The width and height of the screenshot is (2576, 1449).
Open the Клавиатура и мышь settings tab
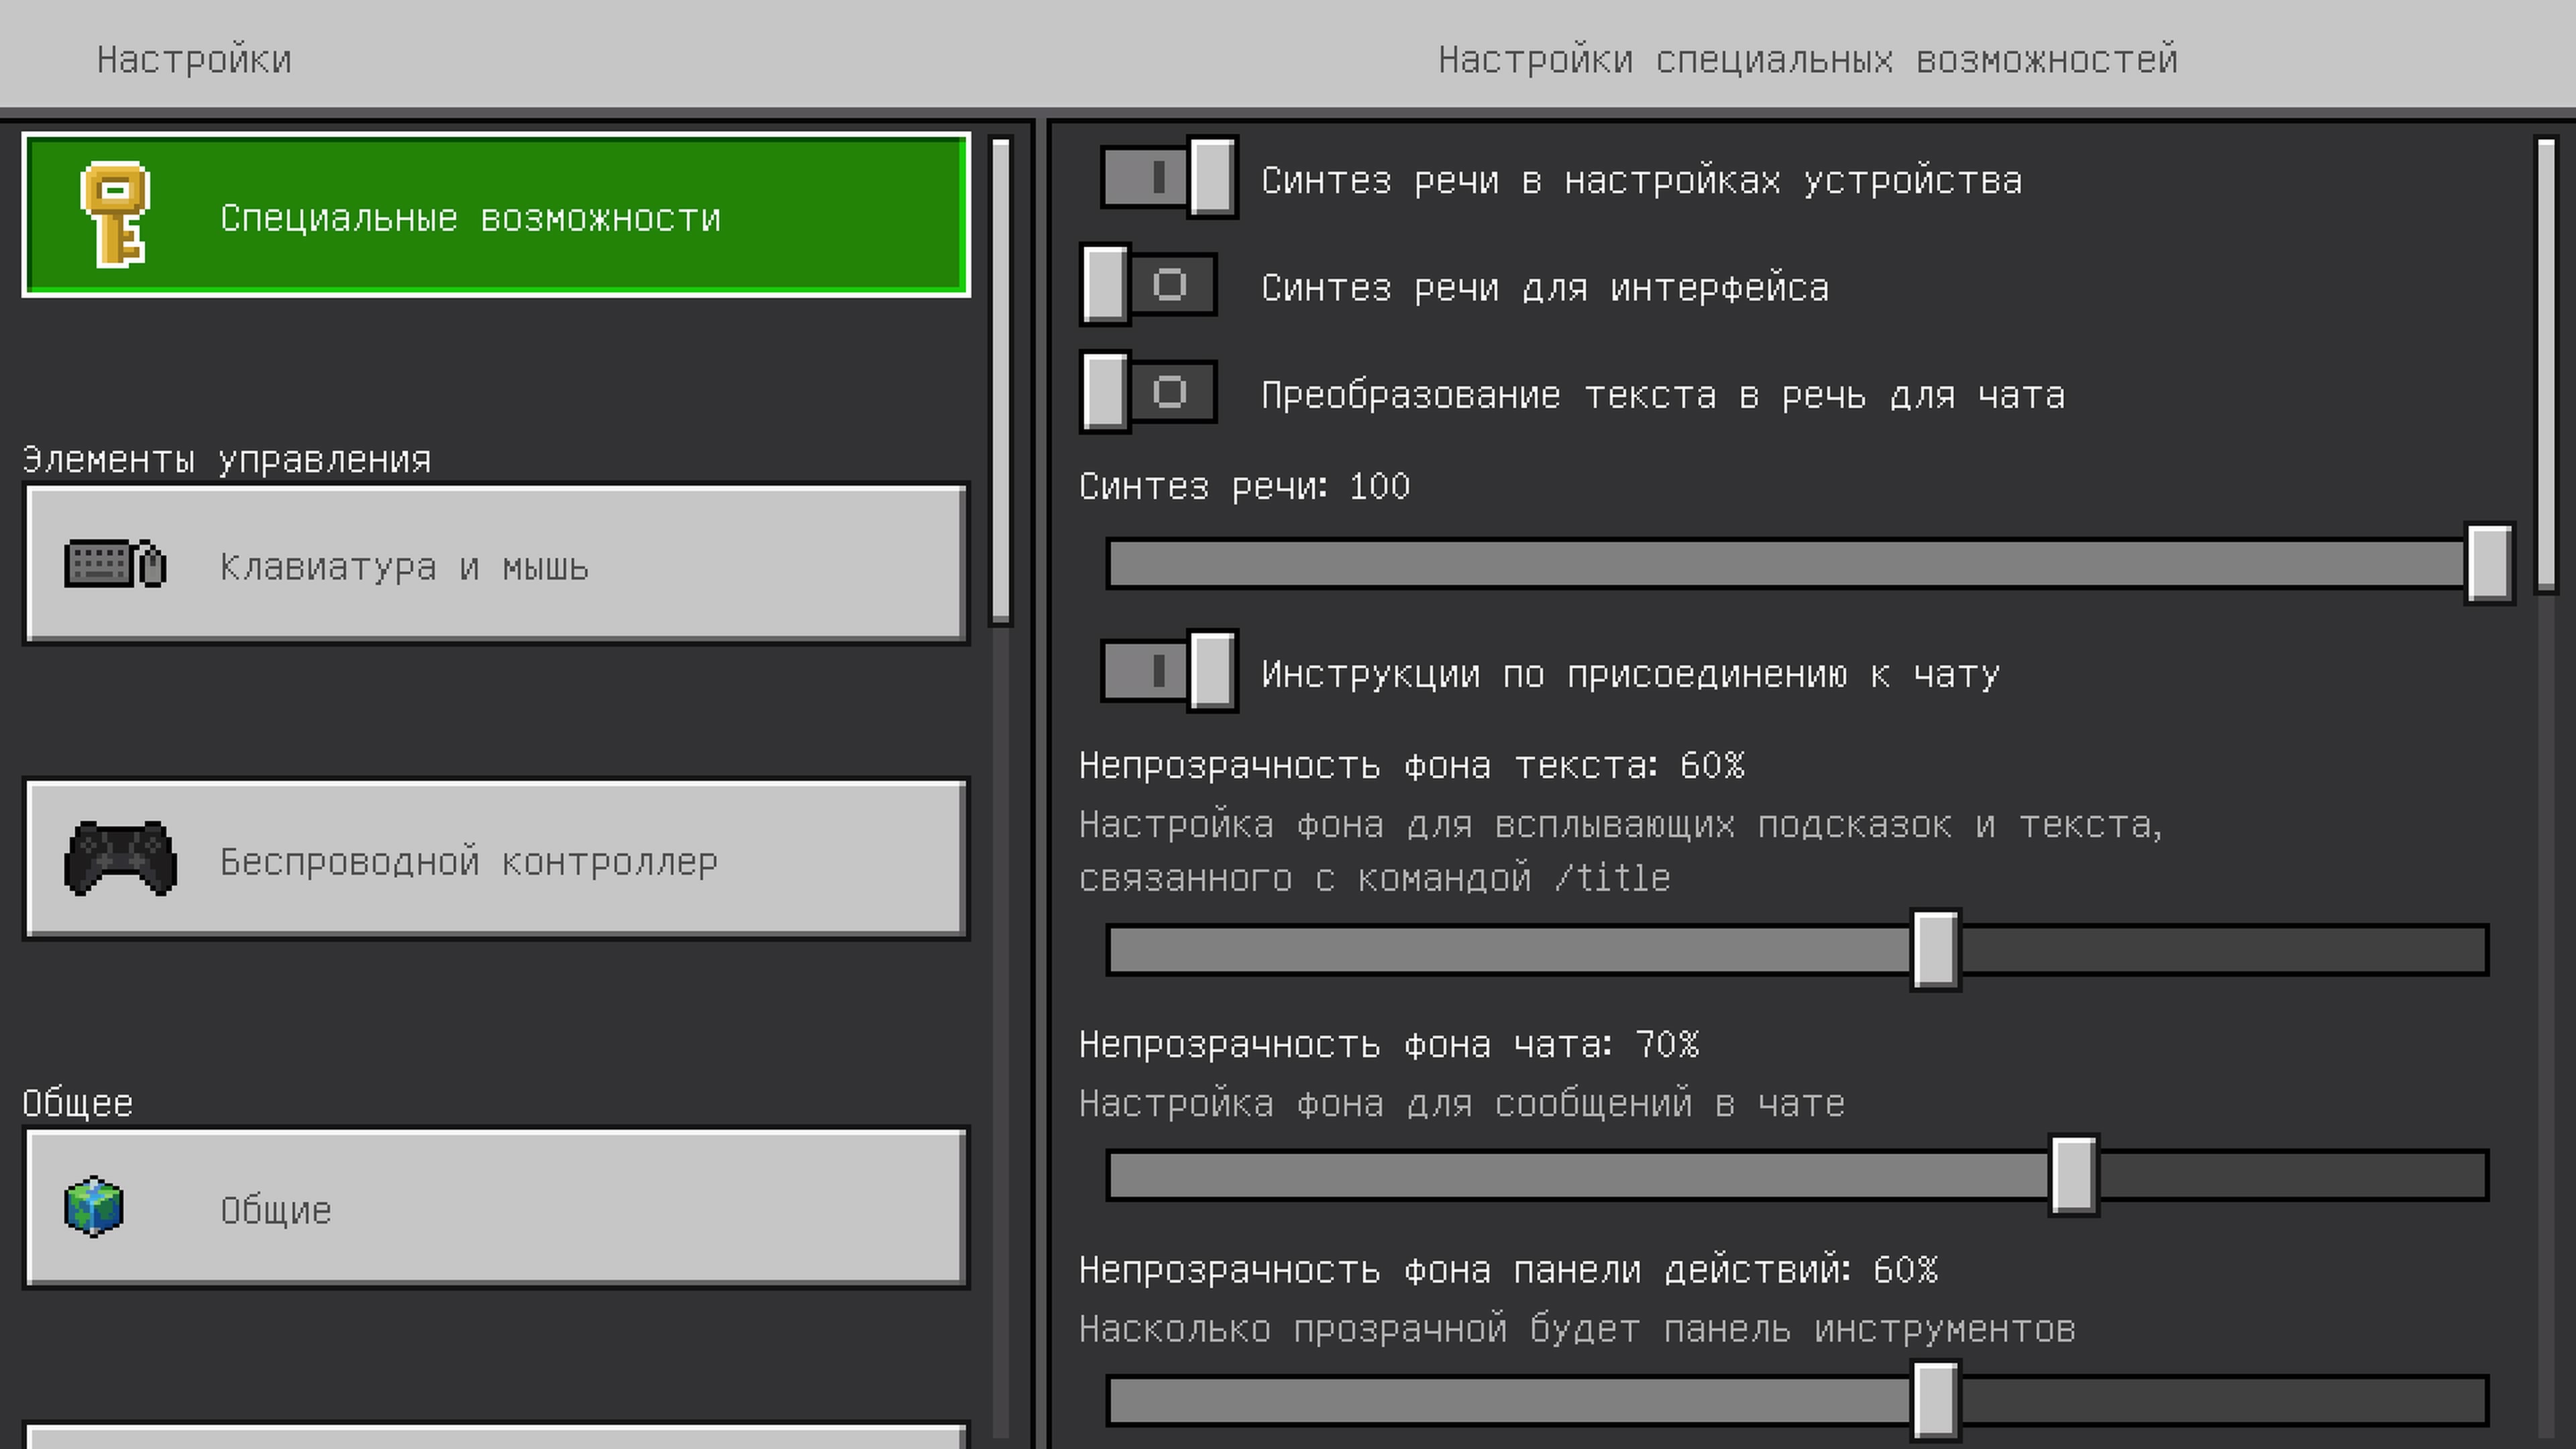coord(496,564)
